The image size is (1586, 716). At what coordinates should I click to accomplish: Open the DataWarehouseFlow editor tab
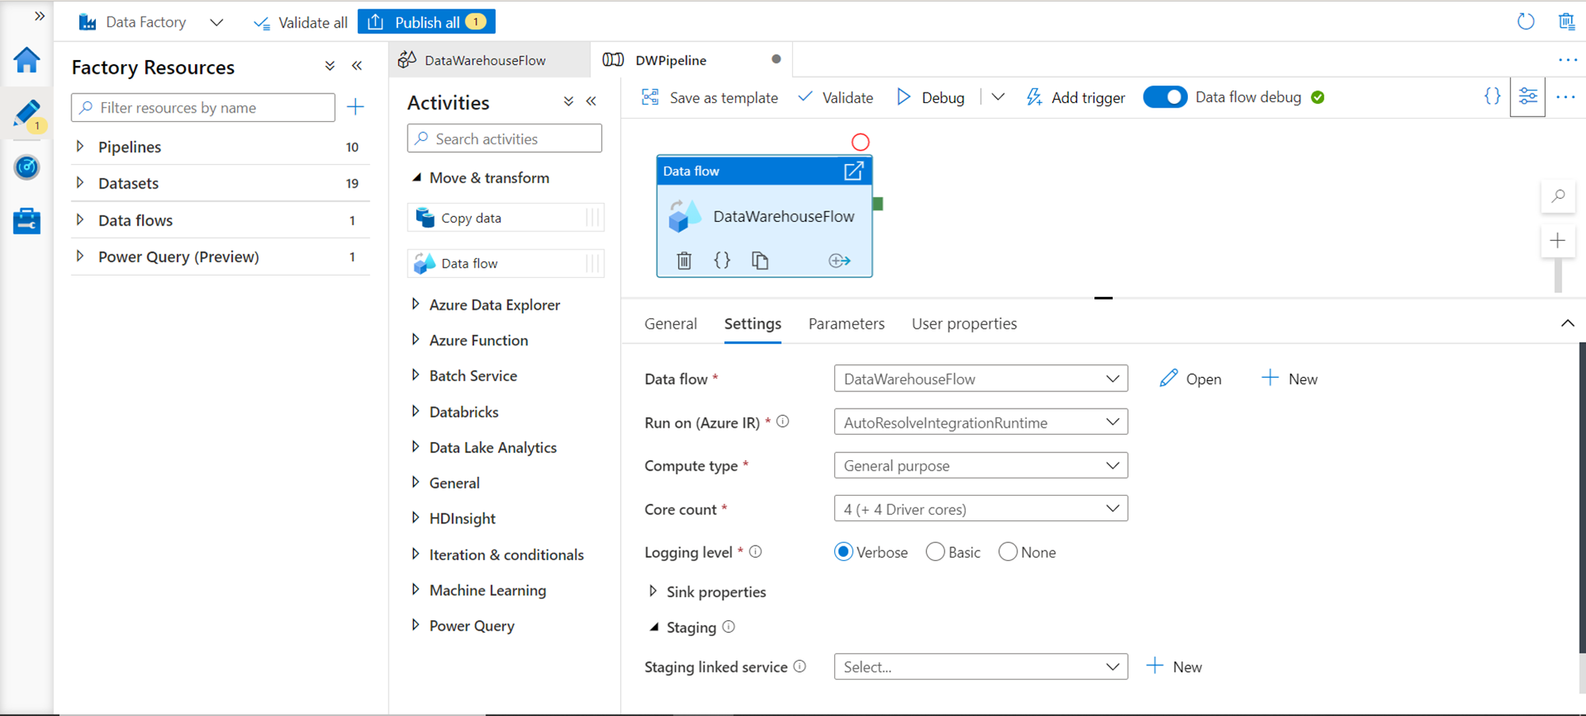coord(485,60)
